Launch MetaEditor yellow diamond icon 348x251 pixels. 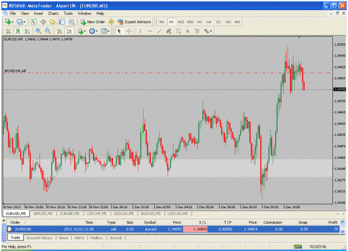point(111,22)
